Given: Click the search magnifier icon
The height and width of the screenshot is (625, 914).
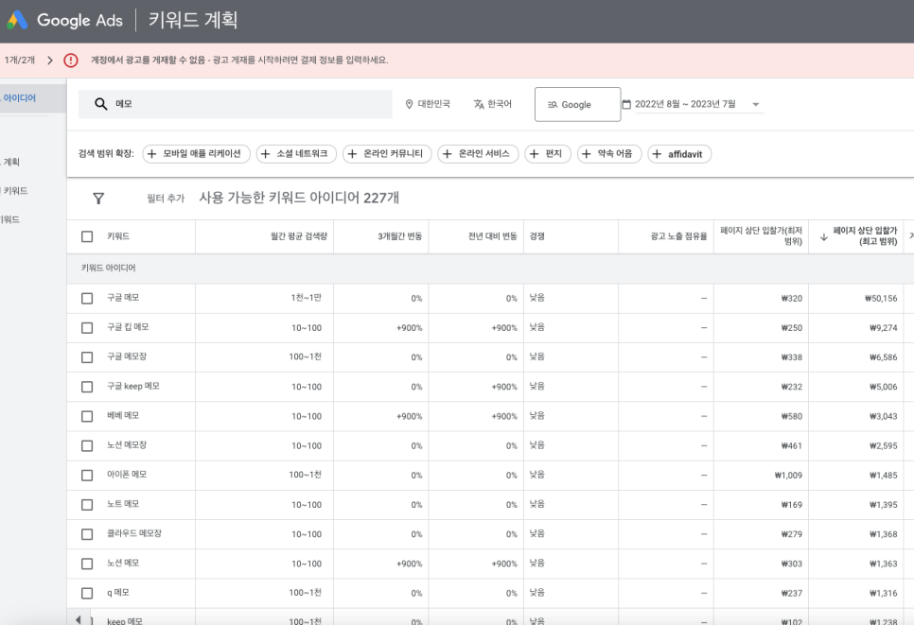Looking at the screenshot, I should [x=101, y=104].
